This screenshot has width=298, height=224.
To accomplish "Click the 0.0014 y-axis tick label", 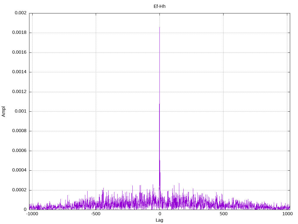I will (19, 72).
